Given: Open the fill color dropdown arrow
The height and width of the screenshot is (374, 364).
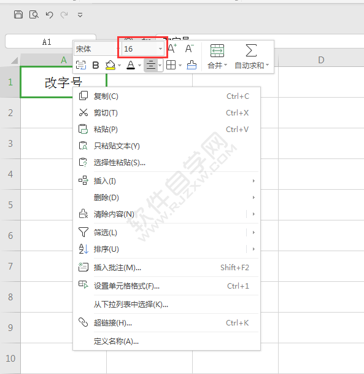Looking at the screenshot, I should (119, 65).
